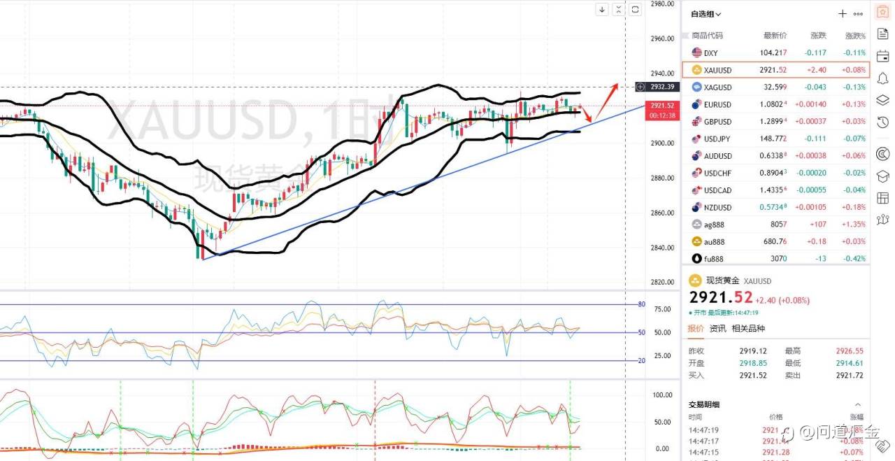The image size is (895, 461).
Task: Open the watchlist three-dot more menu
Action: (x=859, y=13)
